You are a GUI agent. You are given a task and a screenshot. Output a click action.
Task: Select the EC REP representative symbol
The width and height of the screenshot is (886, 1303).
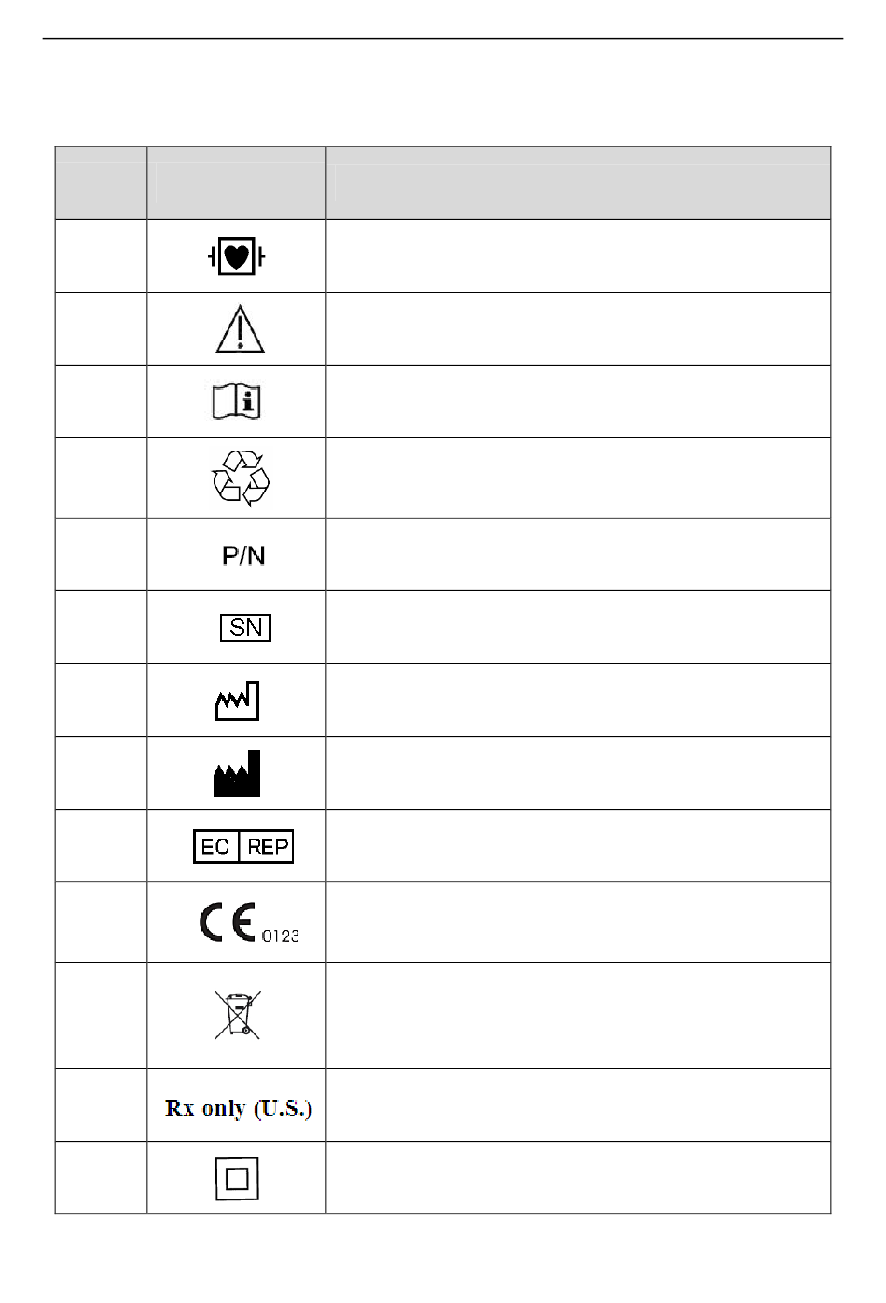[243, 846]
